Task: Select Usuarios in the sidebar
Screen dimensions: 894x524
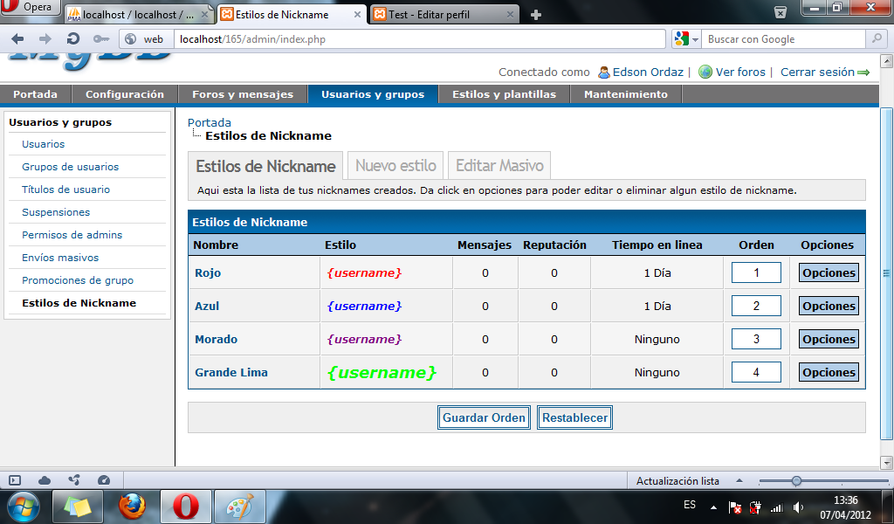Action: tap(44, 144)
